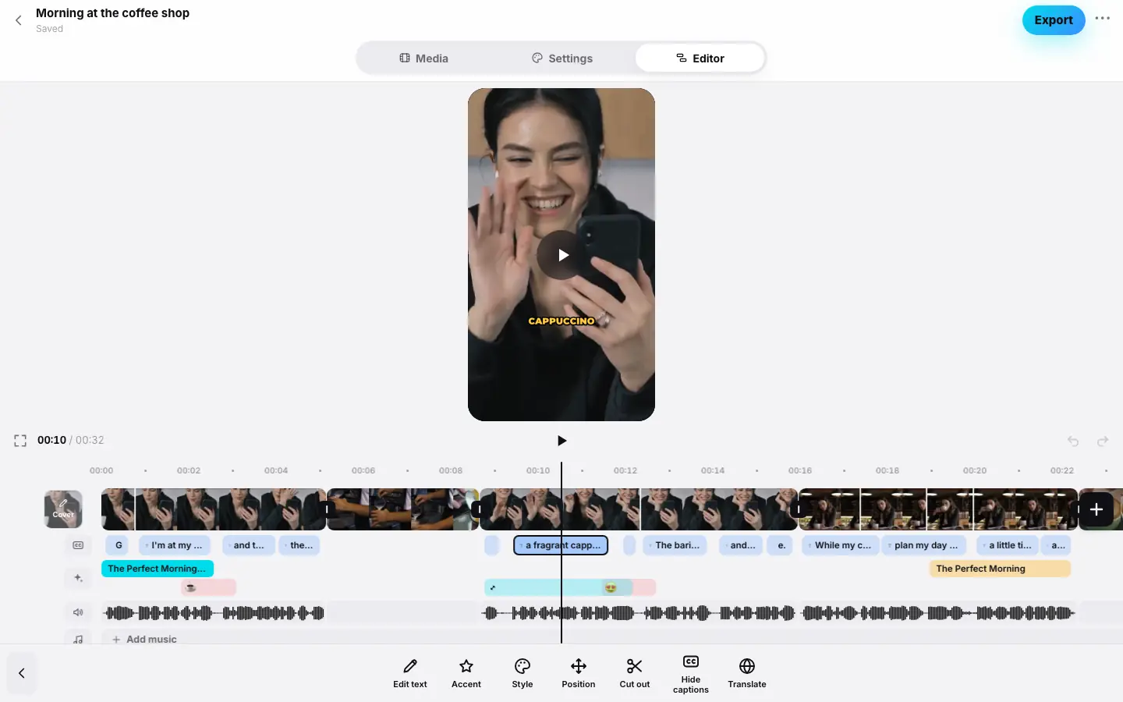This screenshot has height=702, width=1123.
Task: Redo the last action
Action: click(1103, 441)
